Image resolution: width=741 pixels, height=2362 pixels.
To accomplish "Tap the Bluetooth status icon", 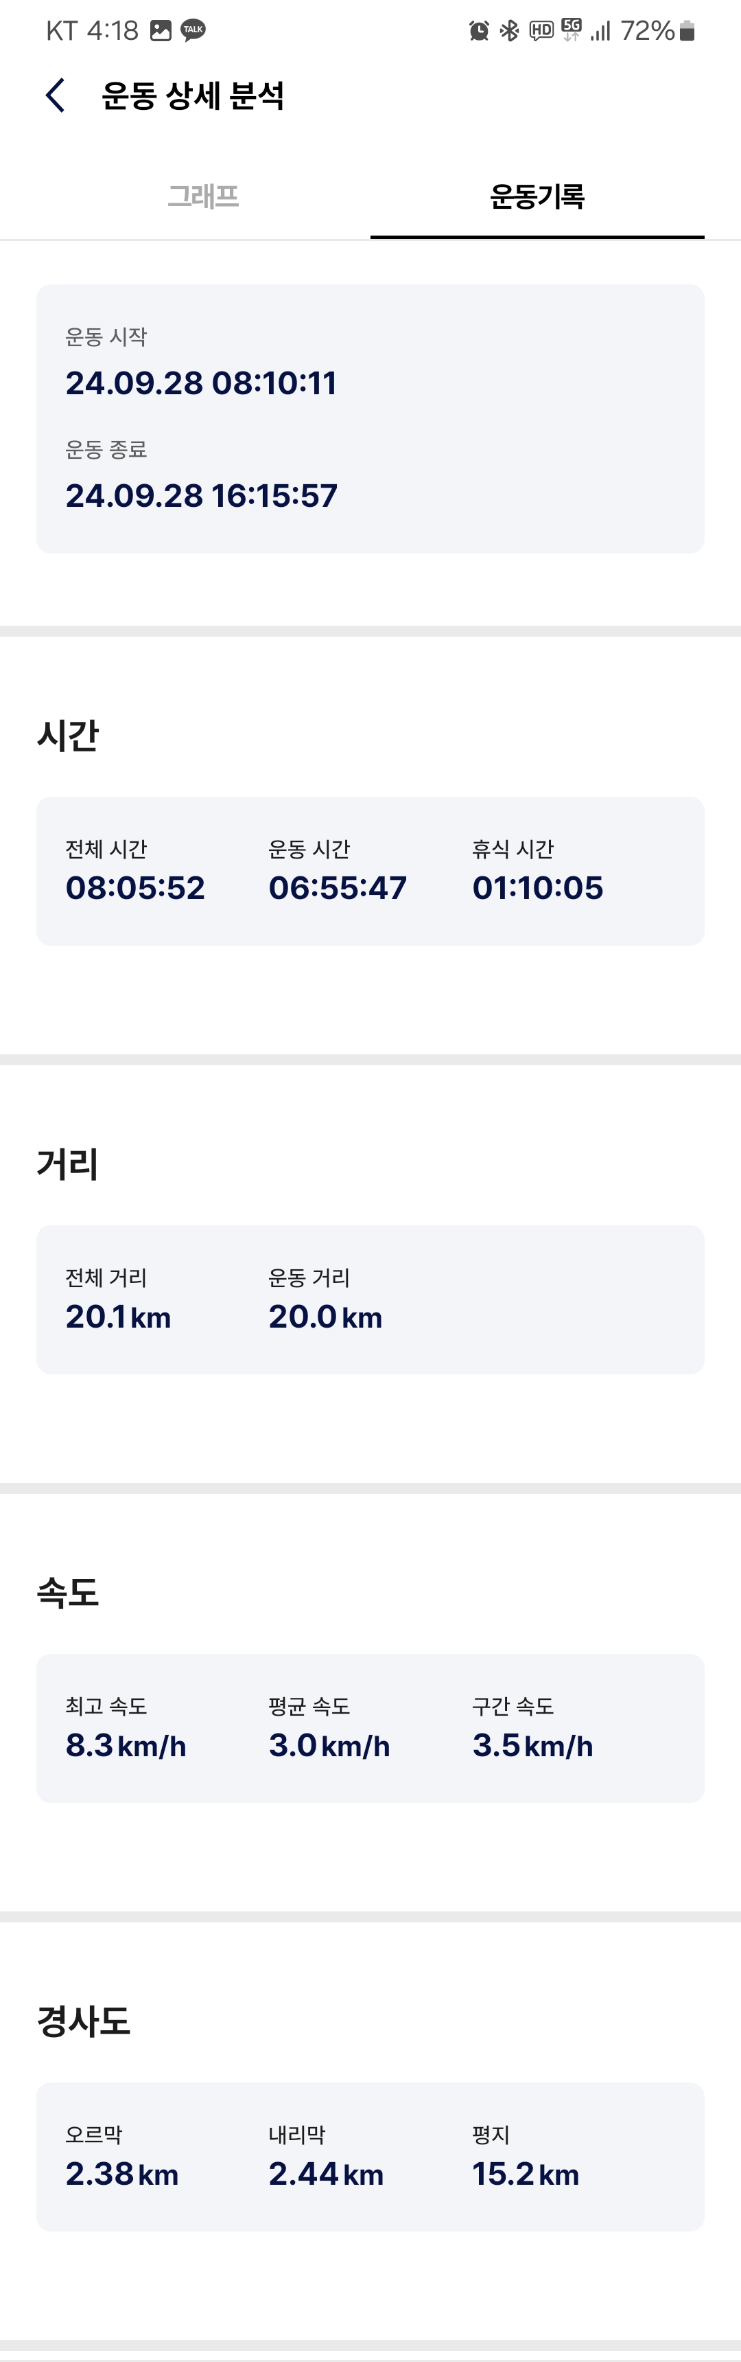I will coord(509,31).
